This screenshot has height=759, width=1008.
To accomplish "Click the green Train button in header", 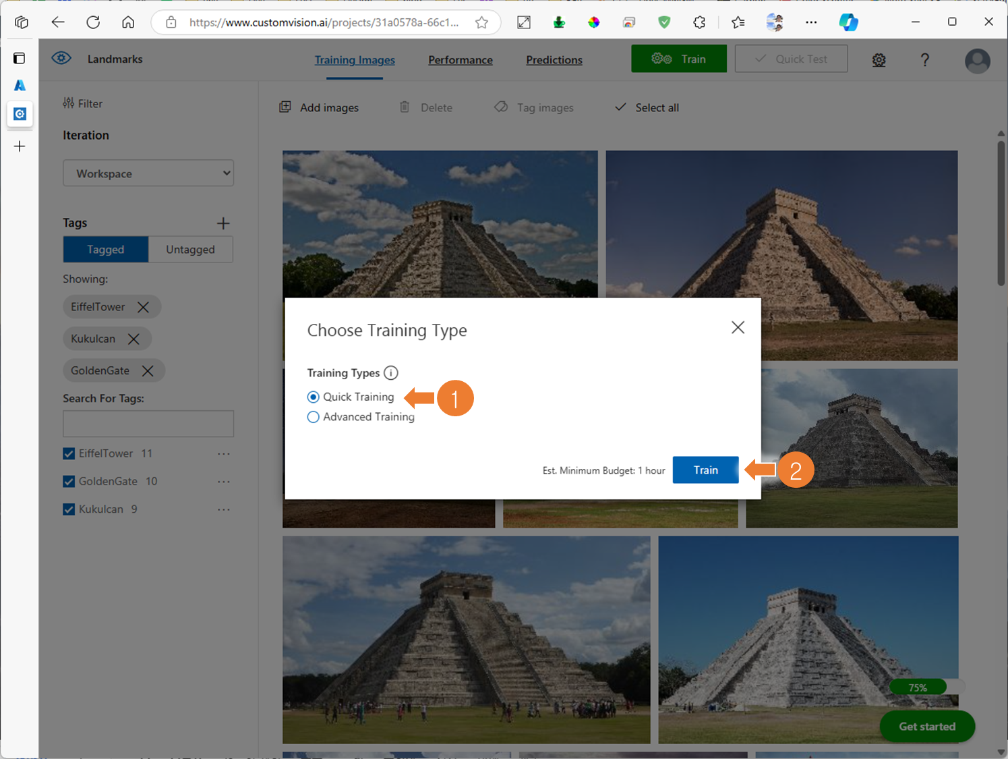I will 679,59.
